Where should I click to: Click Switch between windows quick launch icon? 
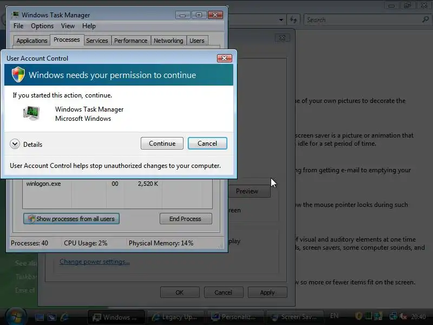click(51, 317)
